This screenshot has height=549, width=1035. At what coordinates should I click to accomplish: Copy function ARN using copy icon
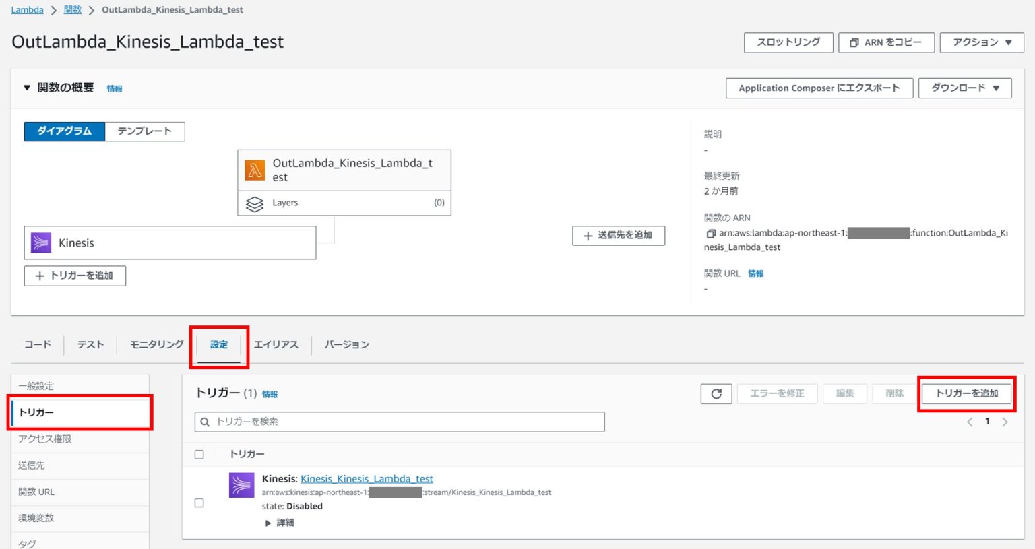click(710, 234)
